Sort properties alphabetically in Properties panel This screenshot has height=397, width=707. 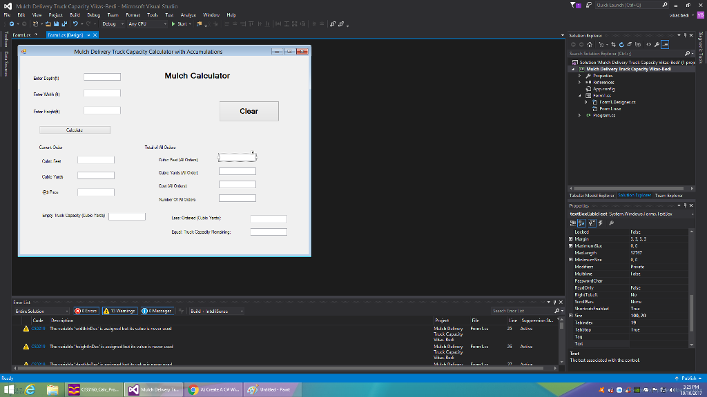pos(582,223)
